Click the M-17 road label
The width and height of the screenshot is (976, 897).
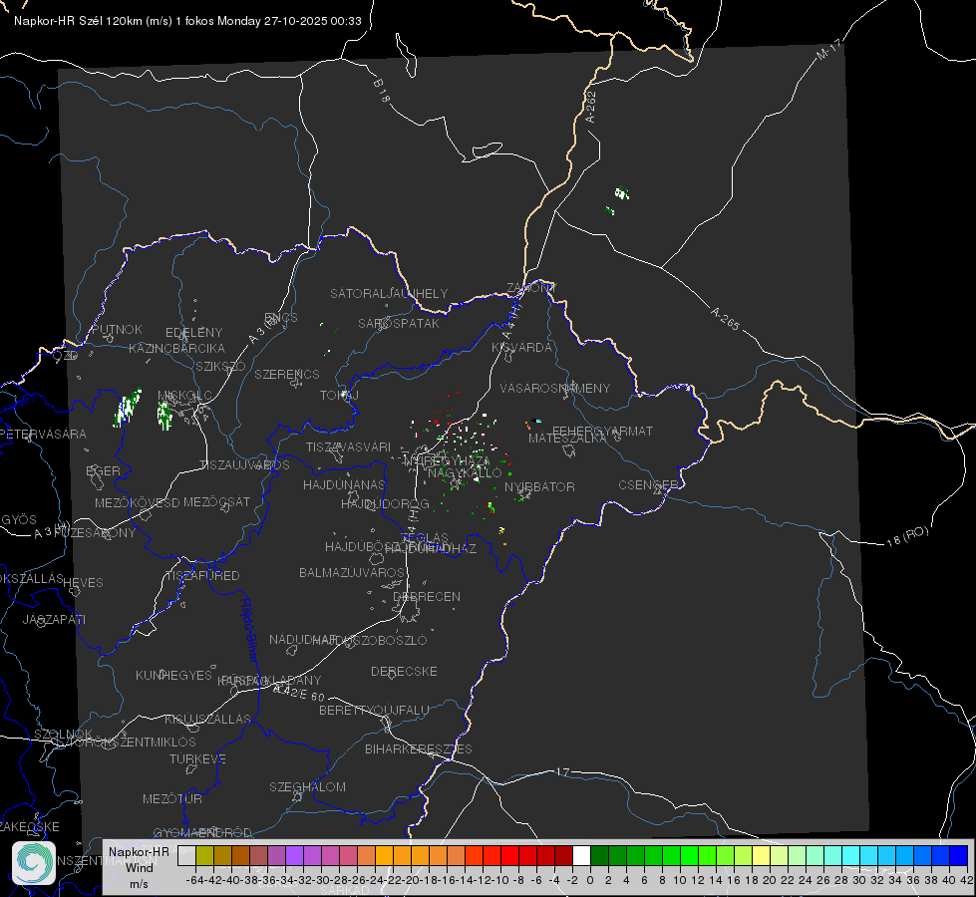pos(828,50)
